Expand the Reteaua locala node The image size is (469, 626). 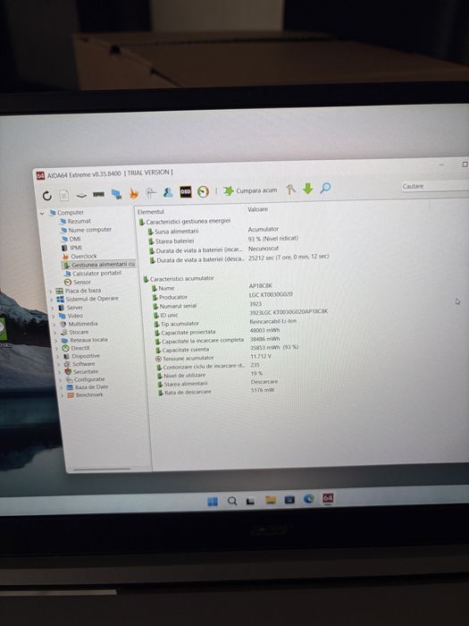tap(56, 341)
